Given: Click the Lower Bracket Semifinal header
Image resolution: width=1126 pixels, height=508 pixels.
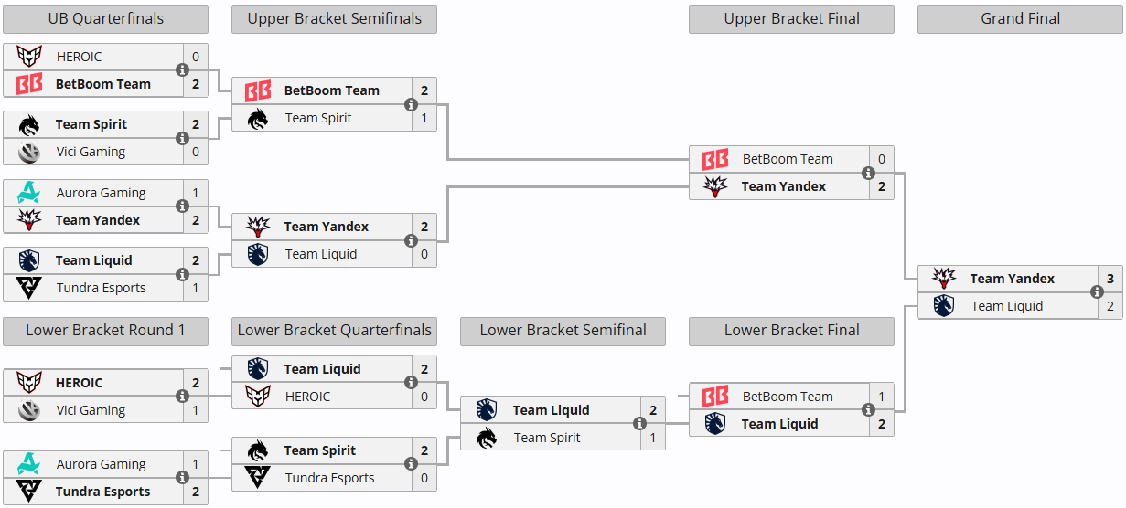Looking at the screenshot, I should pyautogui.click(x=563, y=331).
